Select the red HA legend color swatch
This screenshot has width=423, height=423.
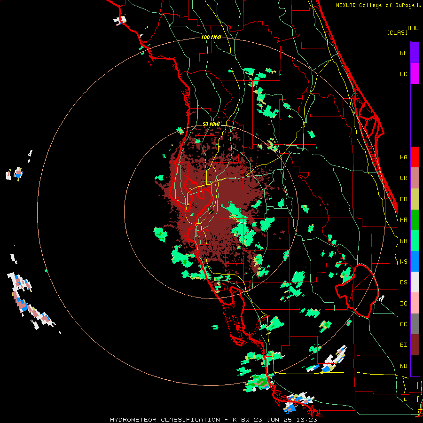pyautogui.click(x=415, y=157)
